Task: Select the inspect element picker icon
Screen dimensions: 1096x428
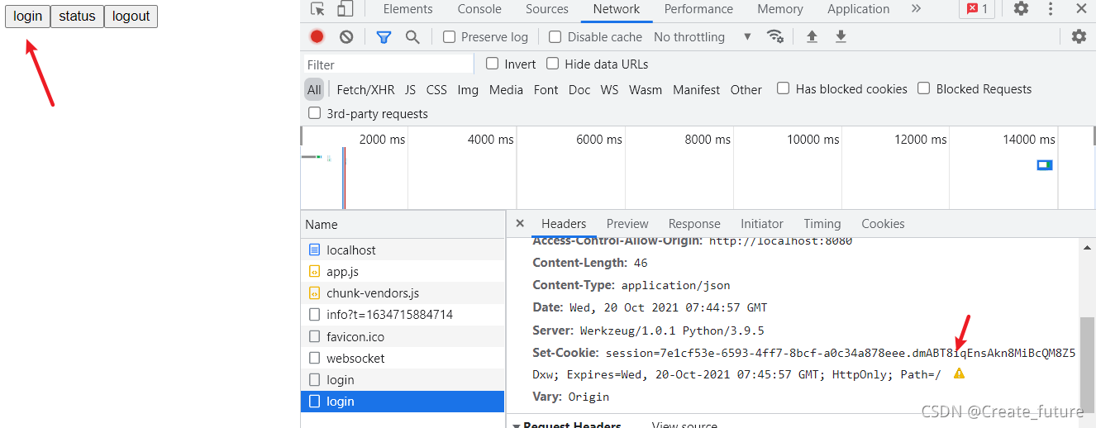Action: point(318,9)
